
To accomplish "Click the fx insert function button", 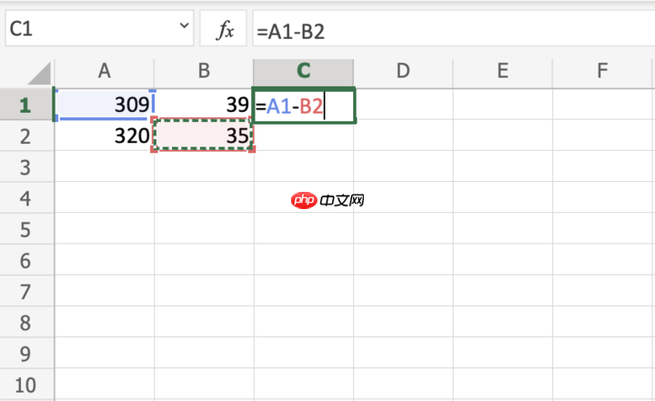I will 224,28.
